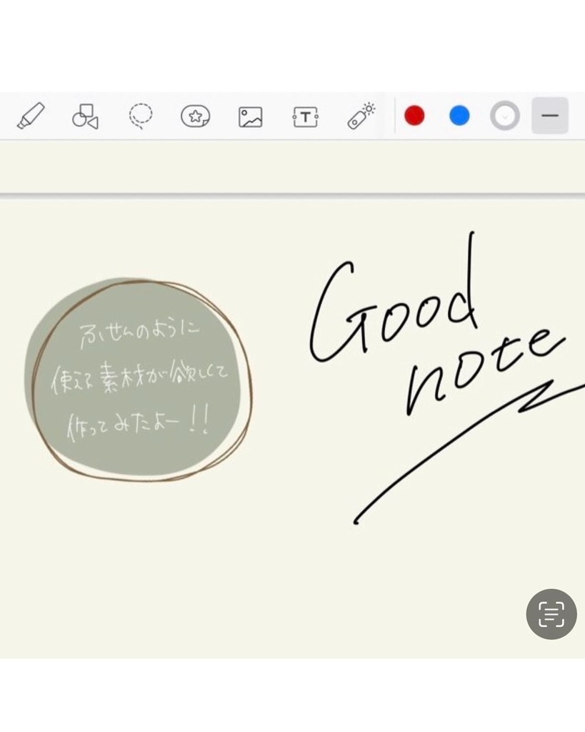Select the Highlighter tool
Image resolution: width=585 pixels, height=732 pixels.
pyautogui.click(x=31, y=116)
